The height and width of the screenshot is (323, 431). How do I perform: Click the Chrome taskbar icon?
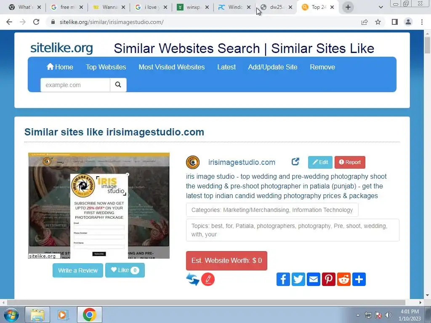tap(90, 315)
